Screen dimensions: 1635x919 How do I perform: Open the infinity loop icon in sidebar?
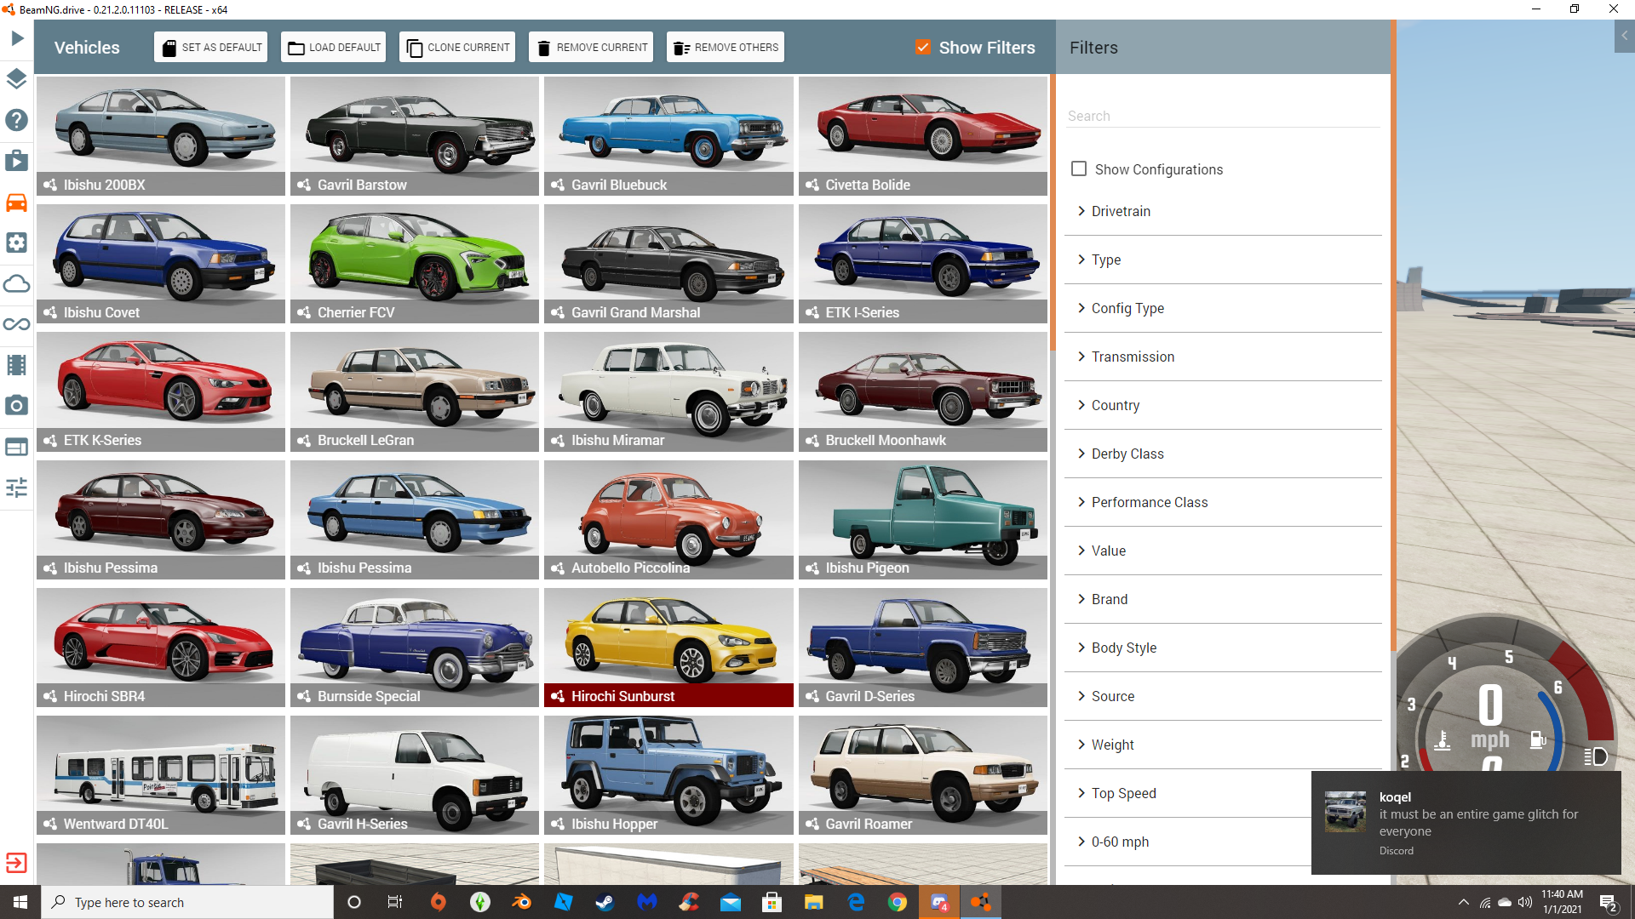pos(17,324)
